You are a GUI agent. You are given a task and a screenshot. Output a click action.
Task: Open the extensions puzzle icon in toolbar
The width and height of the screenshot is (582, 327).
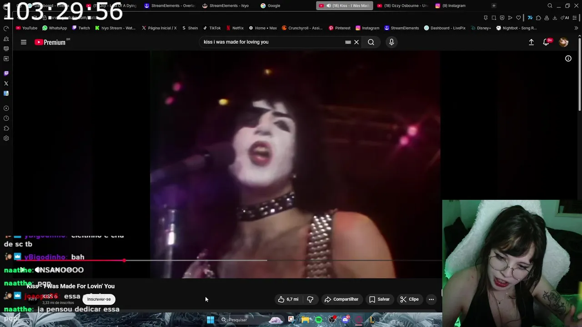pos(538,18)
